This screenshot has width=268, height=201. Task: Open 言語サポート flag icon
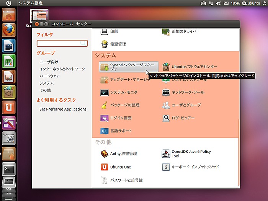(104, 131)
